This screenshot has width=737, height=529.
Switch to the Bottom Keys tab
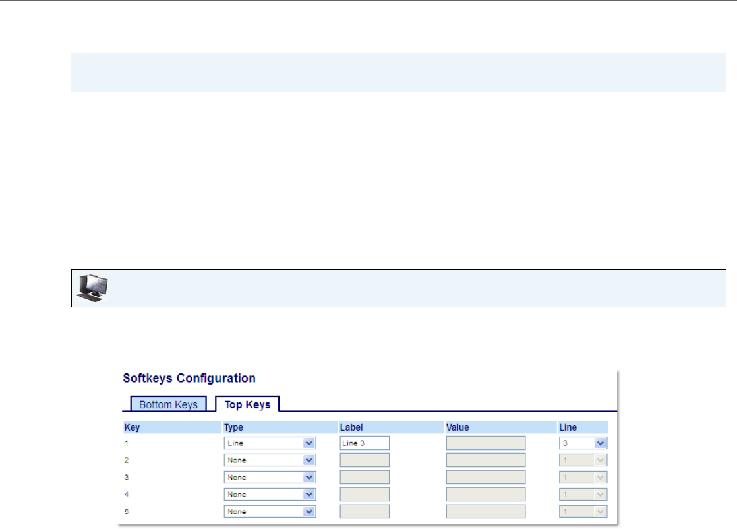point(168,404)
